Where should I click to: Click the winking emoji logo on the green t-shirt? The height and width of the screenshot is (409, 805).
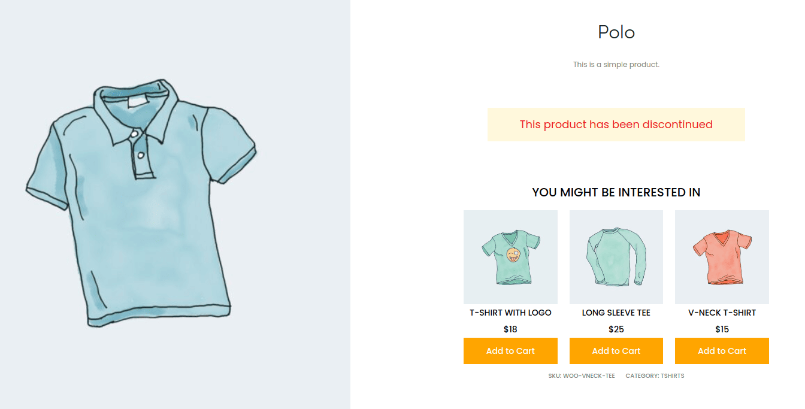click(x=512, y=255)
